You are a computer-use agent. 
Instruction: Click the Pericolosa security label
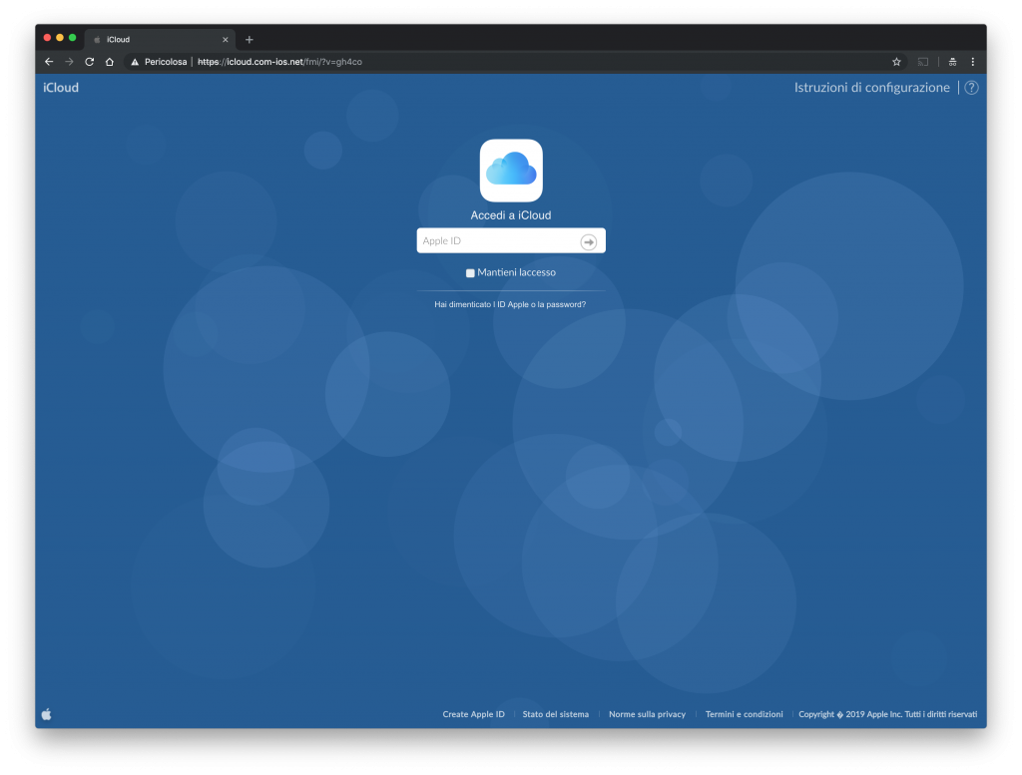tap(166, 62)
